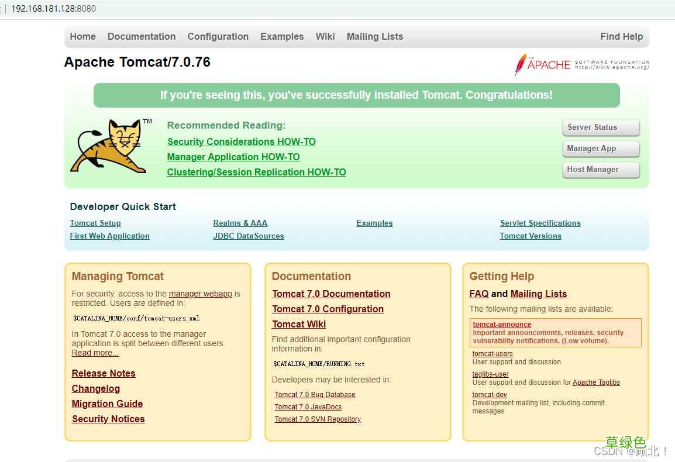Click the Getting Help heading
The image size is (675, 462).
pyautogui.click(x=501, y=277)
